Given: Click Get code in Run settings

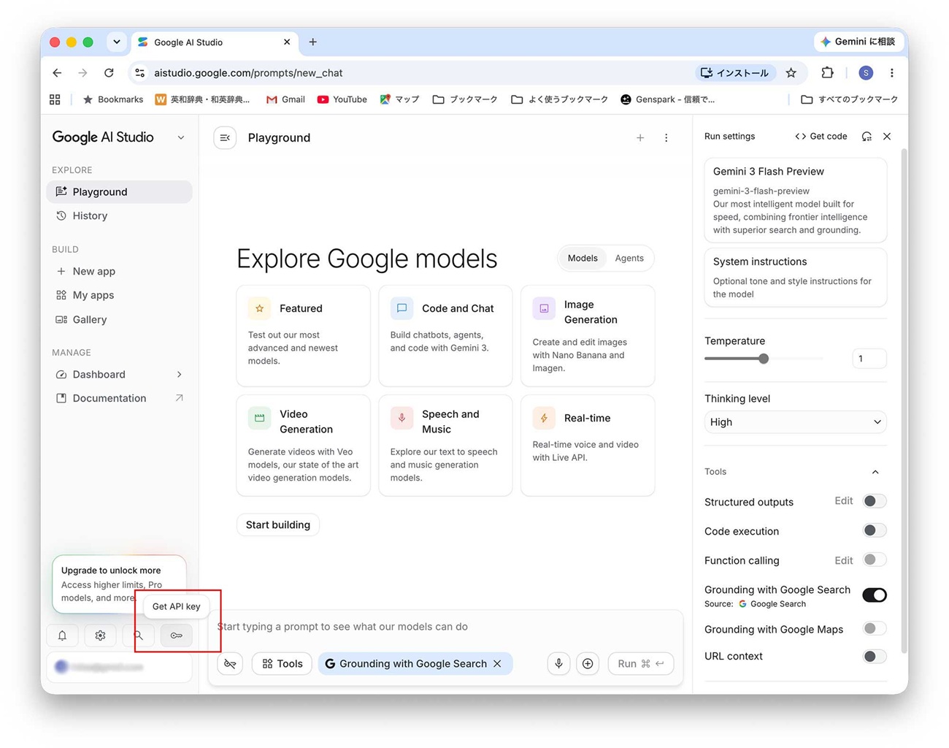Looking at the screenshot, I should (821, 137).
